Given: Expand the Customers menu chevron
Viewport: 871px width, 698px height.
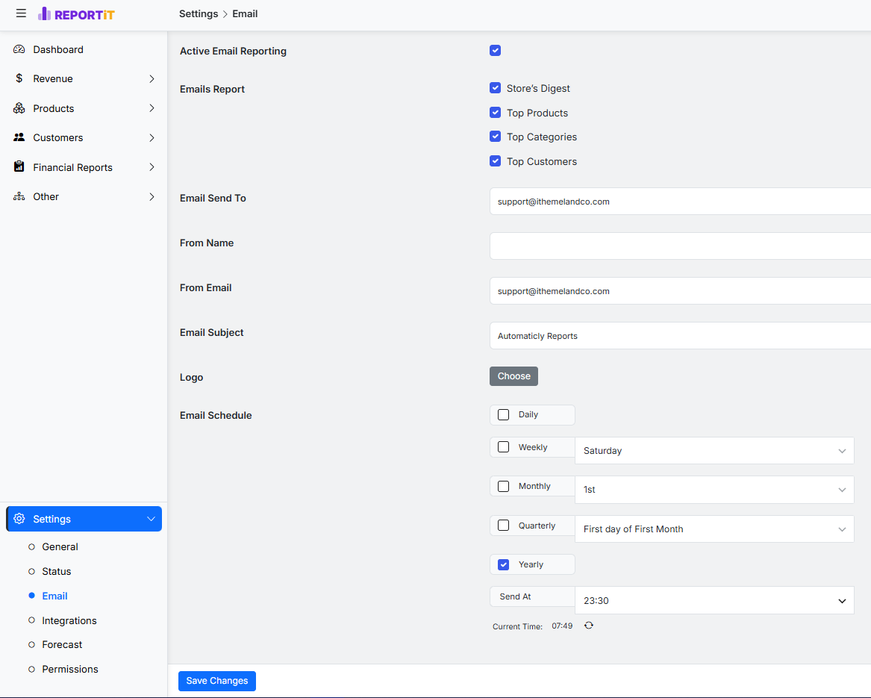Looking at the screenshot, I should [x=152, y=138].
